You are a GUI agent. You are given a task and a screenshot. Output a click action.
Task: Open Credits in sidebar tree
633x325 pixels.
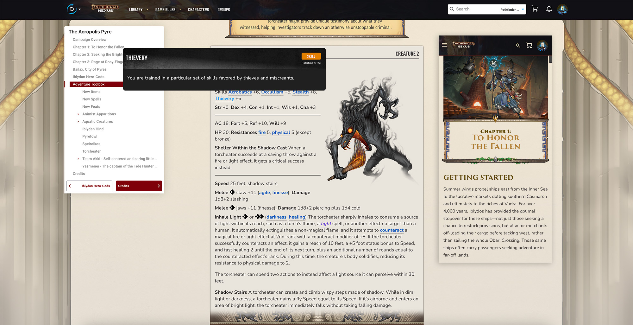[79, 174]
